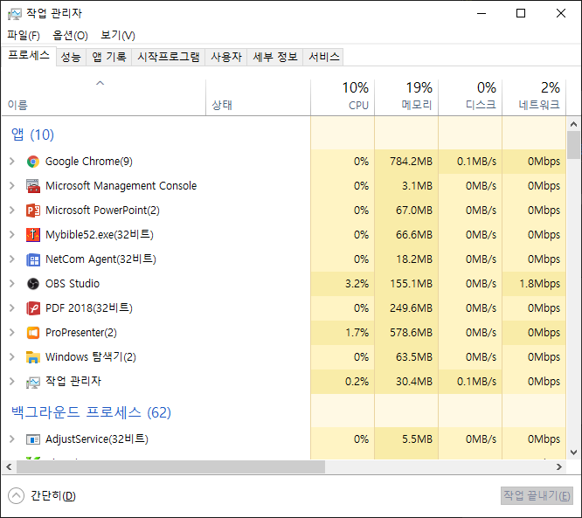Expand the OBS Studio row
The width and height of the screenshot is (582, 518).
coord(12,284)
